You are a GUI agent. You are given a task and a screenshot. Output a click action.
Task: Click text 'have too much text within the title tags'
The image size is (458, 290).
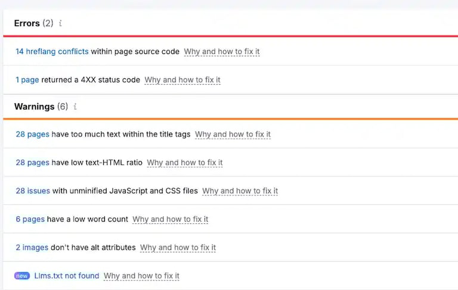coord(121,134)
